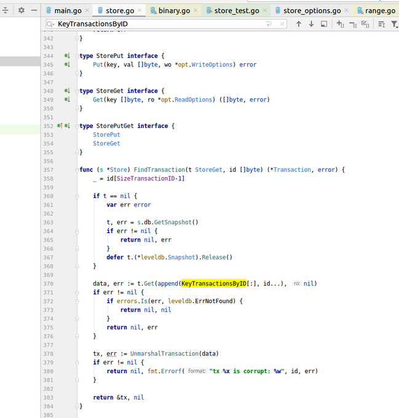The width and height of the screenshot is (399, 418).
Task: Open the side panel settings gear
Action: click(x=22, y=10)
